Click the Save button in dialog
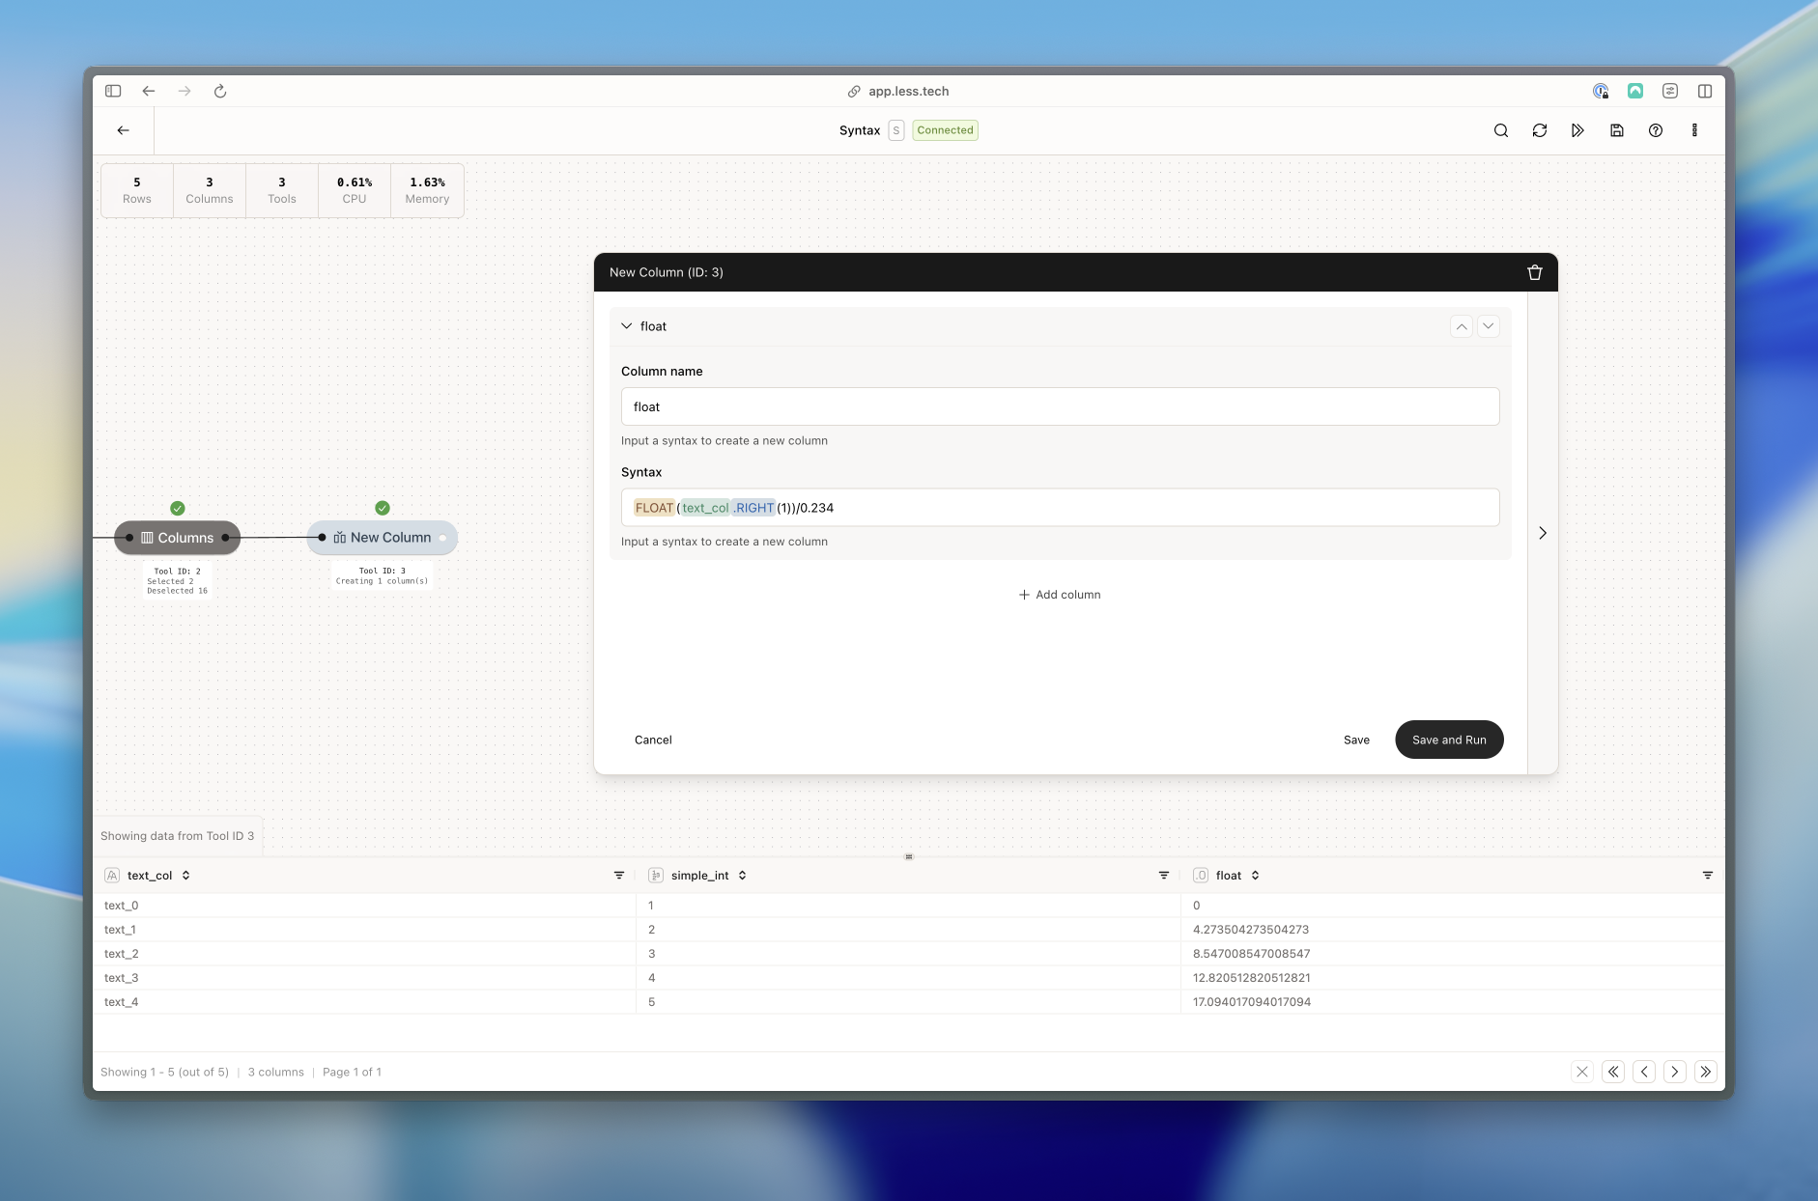Image resolution: width=1818 pixels, height=1201 pixels. click(x=1356, y=740)
